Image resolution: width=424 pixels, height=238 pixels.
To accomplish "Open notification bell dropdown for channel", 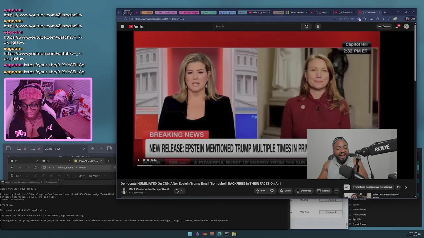I will tap(179, 191).
